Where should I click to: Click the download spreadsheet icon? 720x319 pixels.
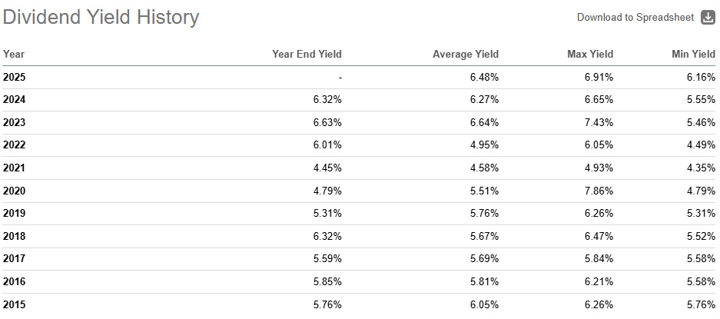708,18
